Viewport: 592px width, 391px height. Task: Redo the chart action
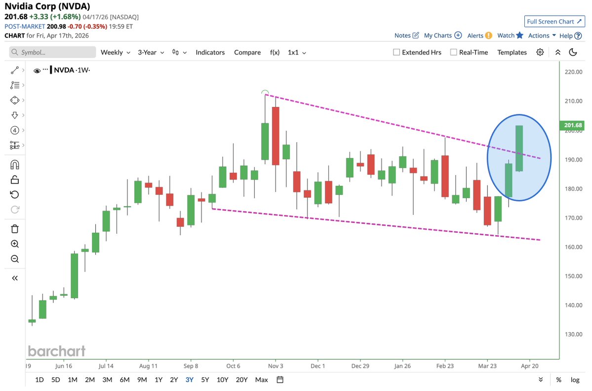tap(15, 210)
